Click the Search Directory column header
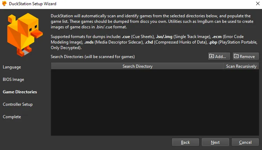Viewport: 262px width, 150px height. tap(137, 66)
